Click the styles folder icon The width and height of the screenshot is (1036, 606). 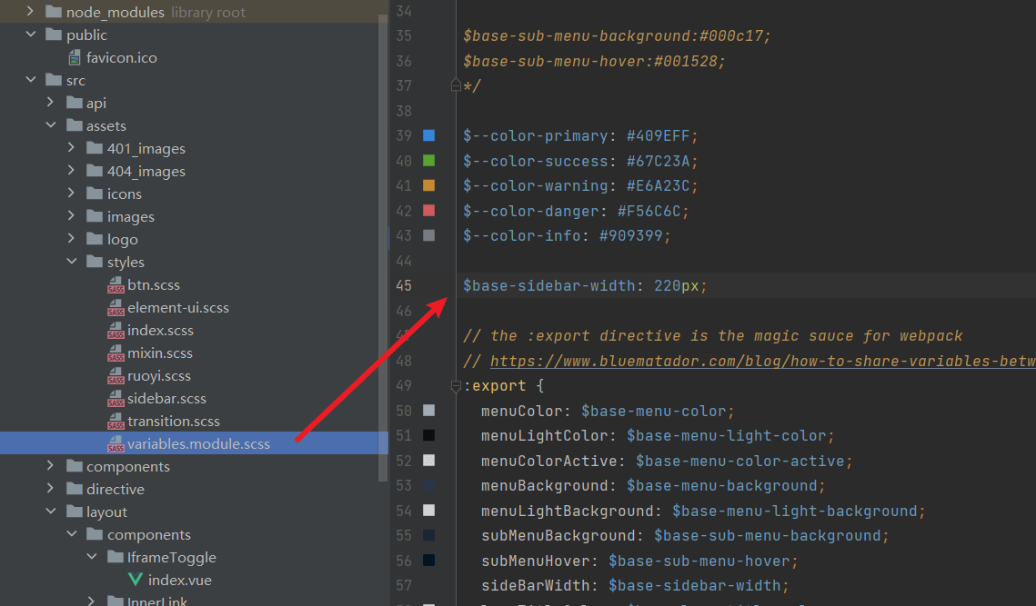pyautogui.click(x=95, y=262)
